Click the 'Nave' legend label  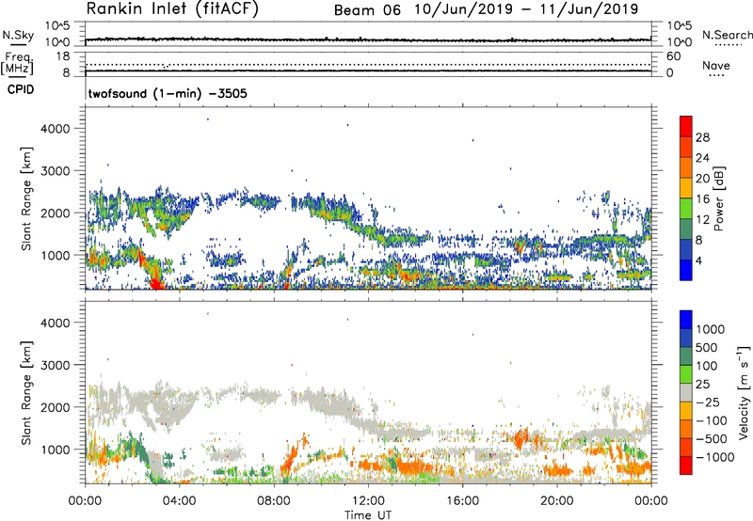tap(716, 65)
